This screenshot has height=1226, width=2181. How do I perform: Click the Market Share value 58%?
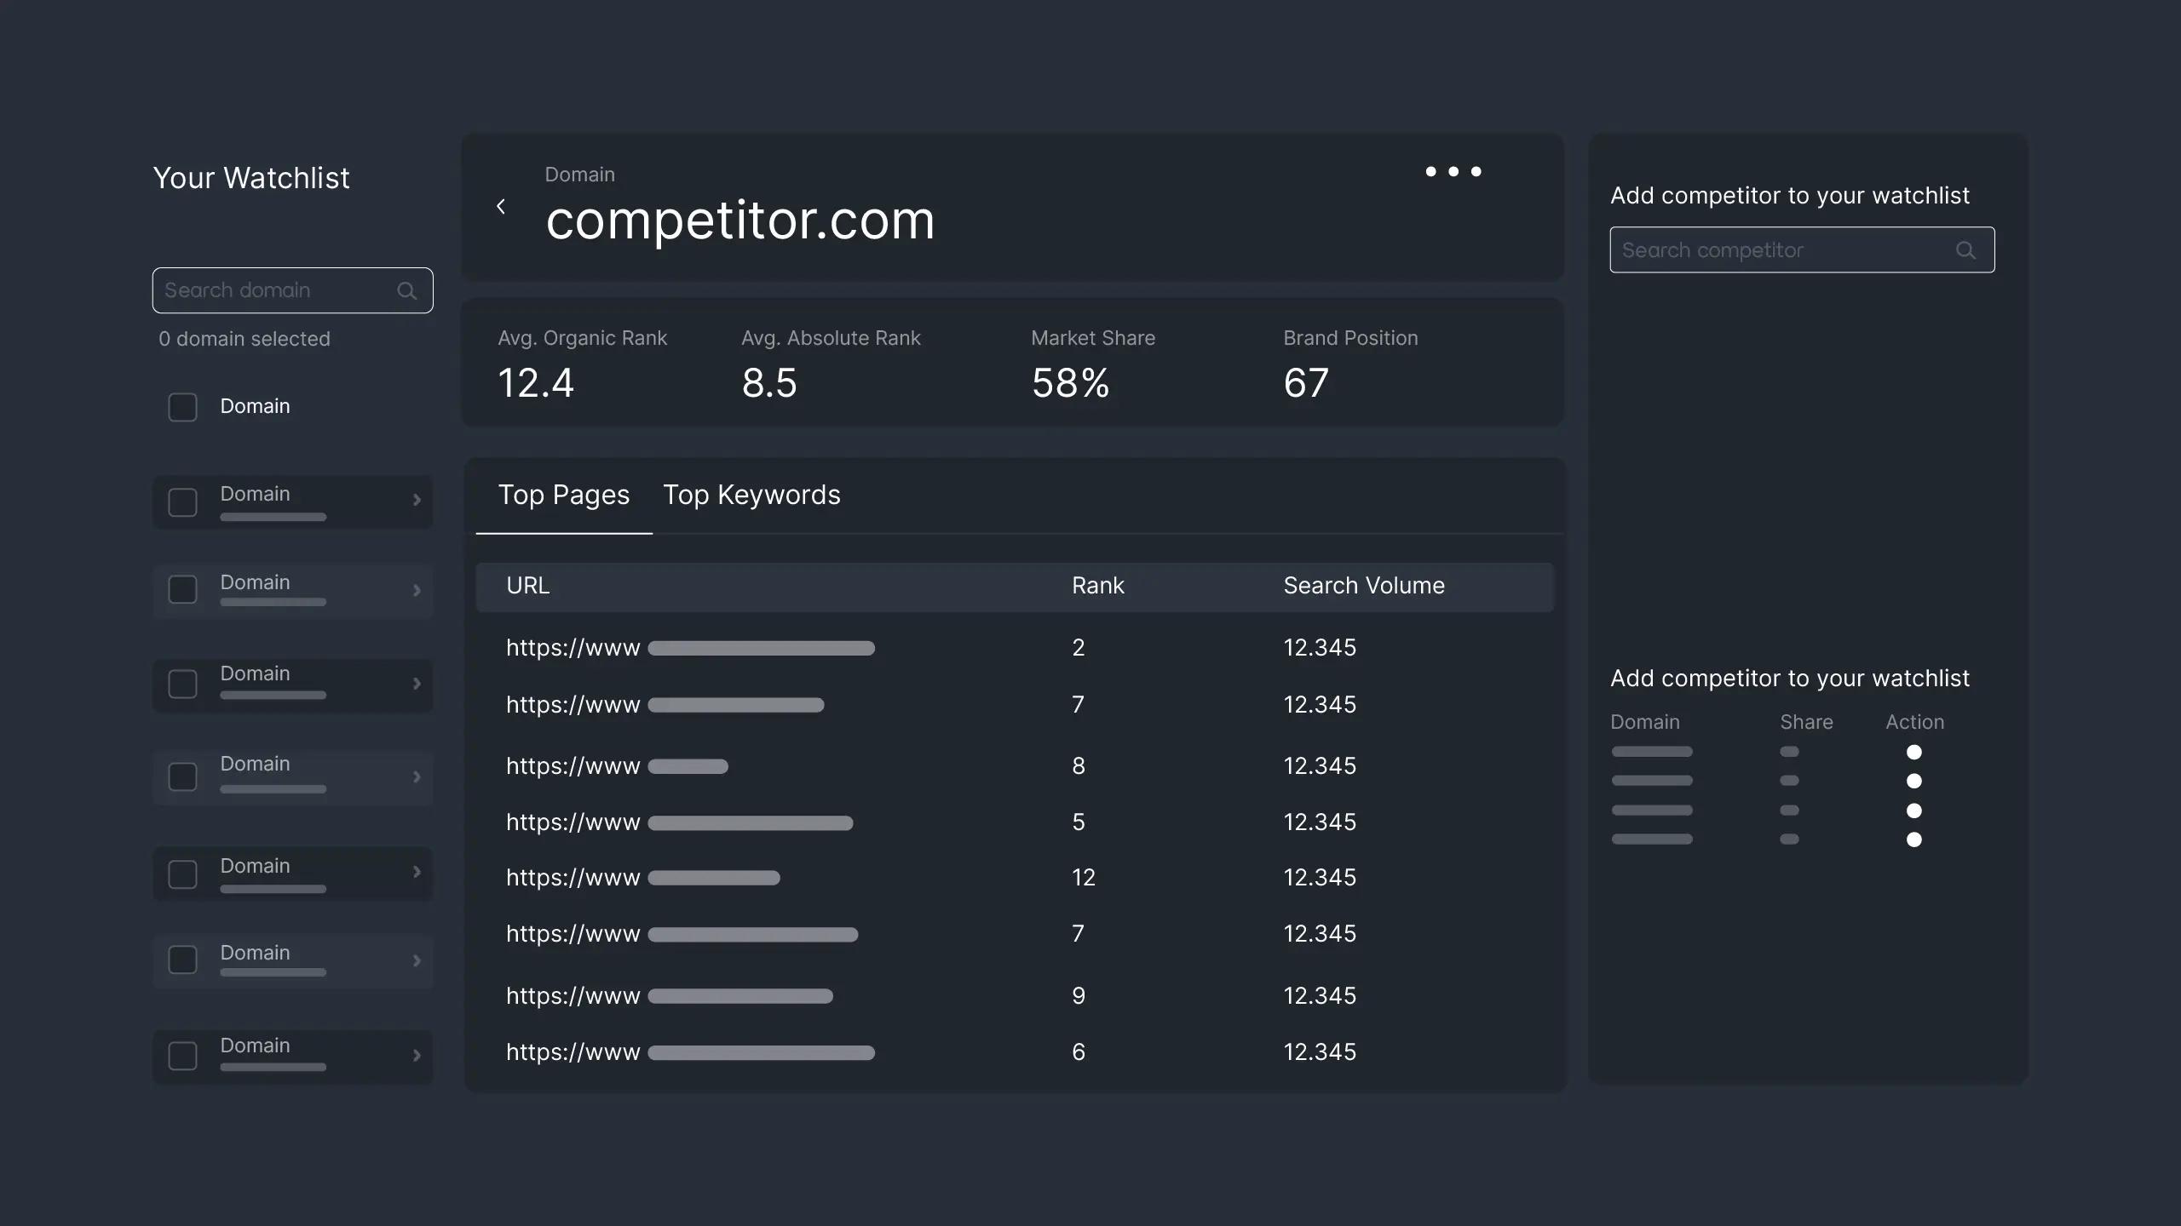click(1069, 383)
